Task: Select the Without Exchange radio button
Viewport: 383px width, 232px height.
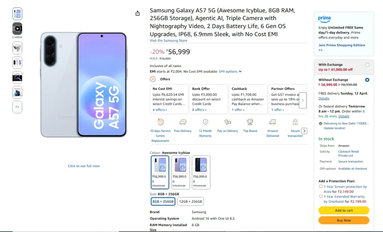Action: [367, 80]
